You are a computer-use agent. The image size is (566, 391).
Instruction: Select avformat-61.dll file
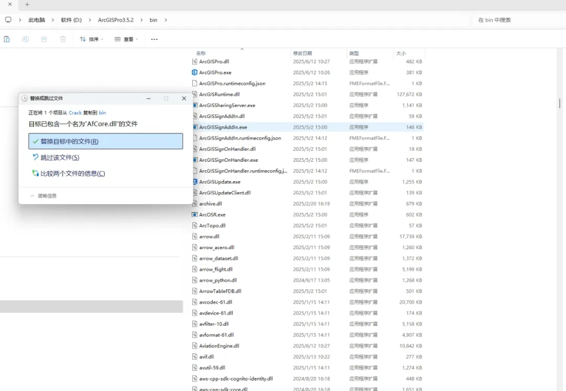[216, 335]
